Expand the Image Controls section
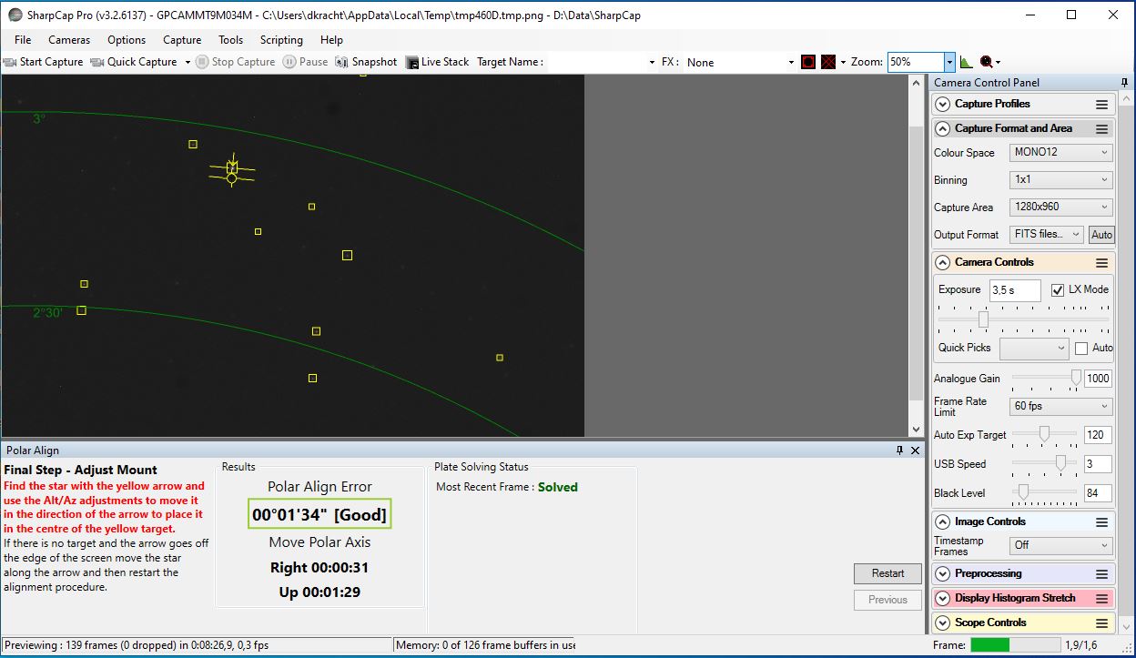Screen dimensions: 1136x658 point(943,522)
